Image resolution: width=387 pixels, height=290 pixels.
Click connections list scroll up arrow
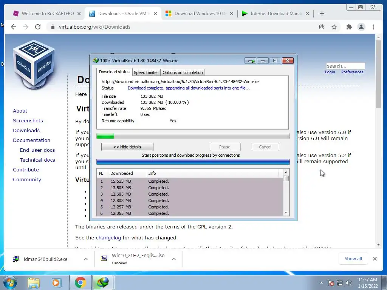tap(286, 172)
